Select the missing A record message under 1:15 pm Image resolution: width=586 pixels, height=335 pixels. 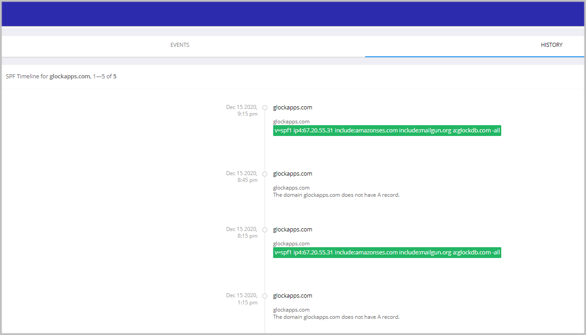(x=336, y=317)
